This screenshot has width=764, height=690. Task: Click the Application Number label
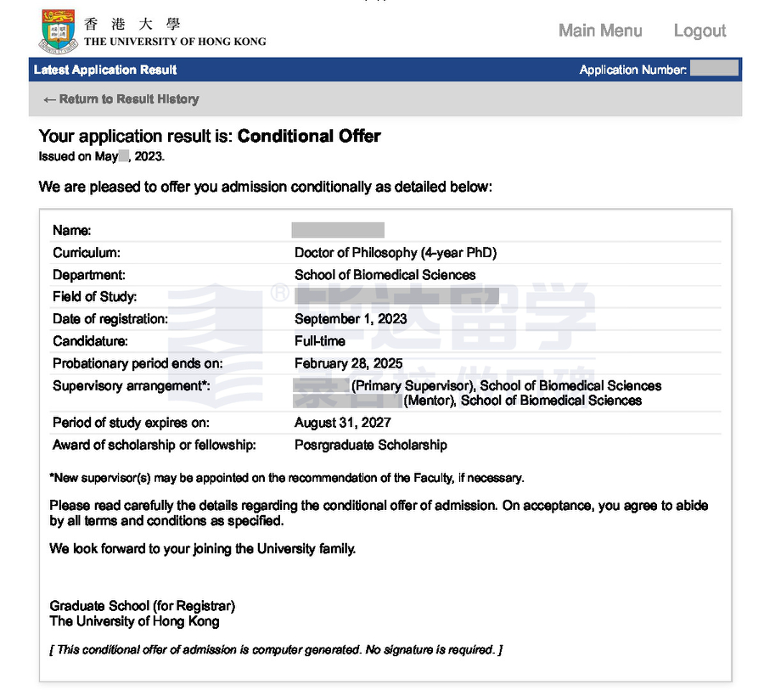click(633, 70)
